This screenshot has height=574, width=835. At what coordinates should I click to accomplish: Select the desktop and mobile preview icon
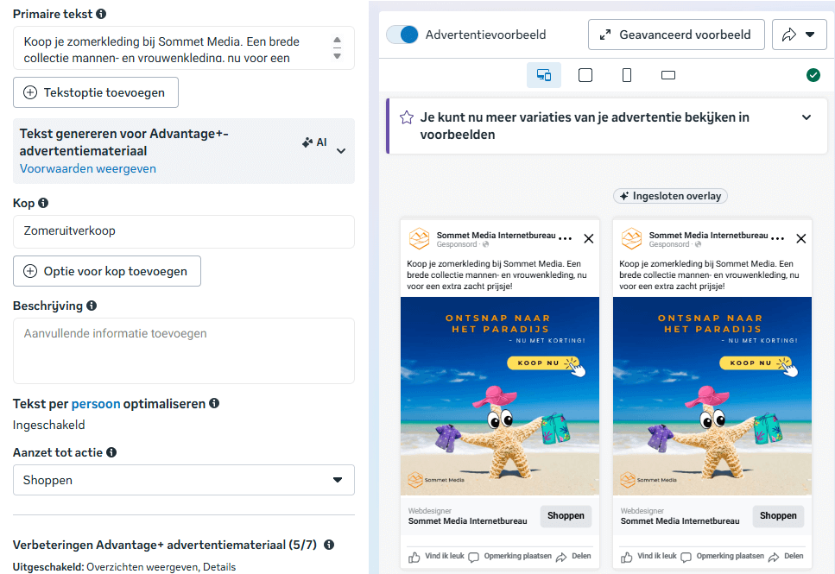544,75
